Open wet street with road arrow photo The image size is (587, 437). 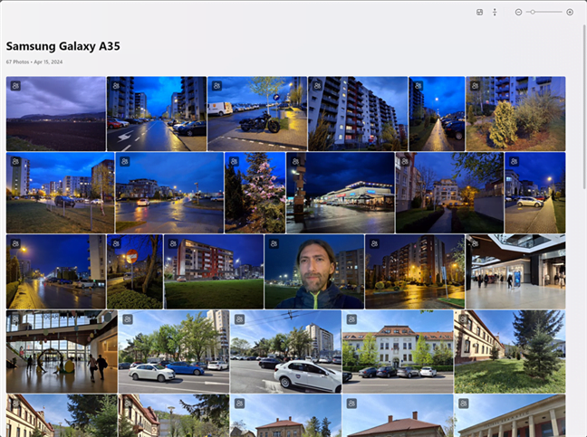pos(157,114)
